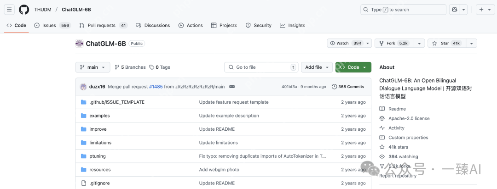Expand the main branch dropdown
The width and height of the screenshot is (497, 189).
[x=92, y=67]
